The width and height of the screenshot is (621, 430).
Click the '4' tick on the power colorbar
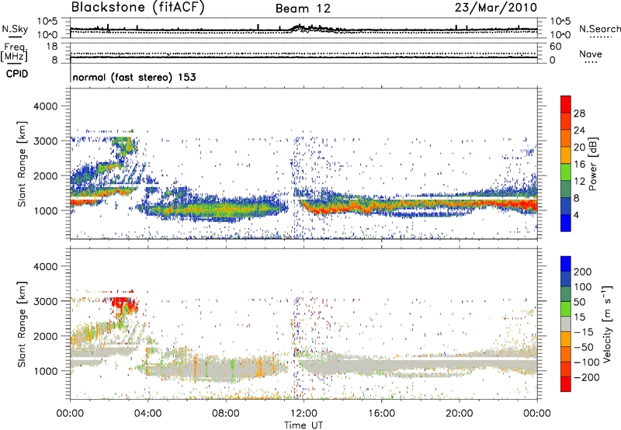pyautogui.click(x=576, y=215)
